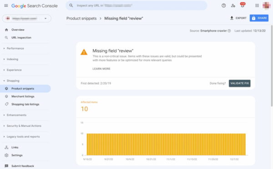Open Shopping tab listings report
273x169 pixels.
pos(25,104)
